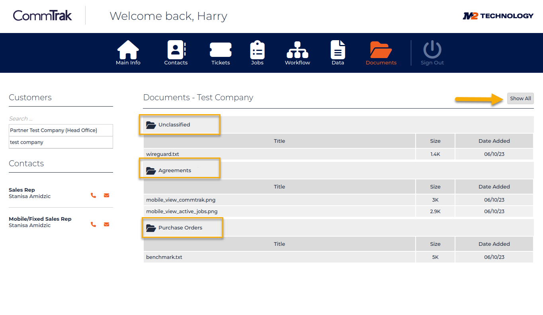543x315 pixels.
Task: Click the 1.4K size of wireguard.txt
Action: pos(435,154)
